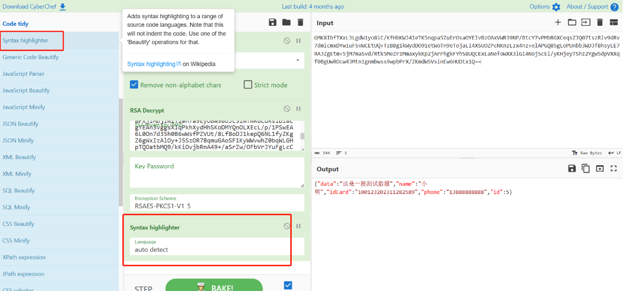This screenshot has width=623, height=291.
Task: Select JavaScript Minify operation
Action: pos(59,107)
